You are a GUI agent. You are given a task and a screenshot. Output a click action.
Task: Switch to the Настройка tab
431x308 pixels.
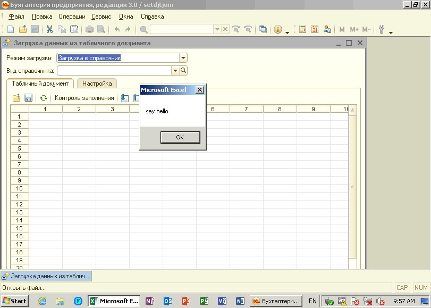pyautogui.click(x=97, y=83)
